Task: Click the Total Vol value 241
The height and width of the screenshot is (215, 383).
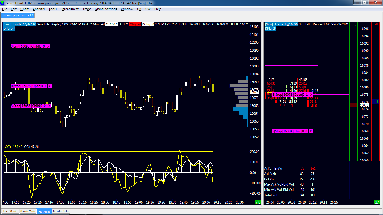Action: (302, 195)
